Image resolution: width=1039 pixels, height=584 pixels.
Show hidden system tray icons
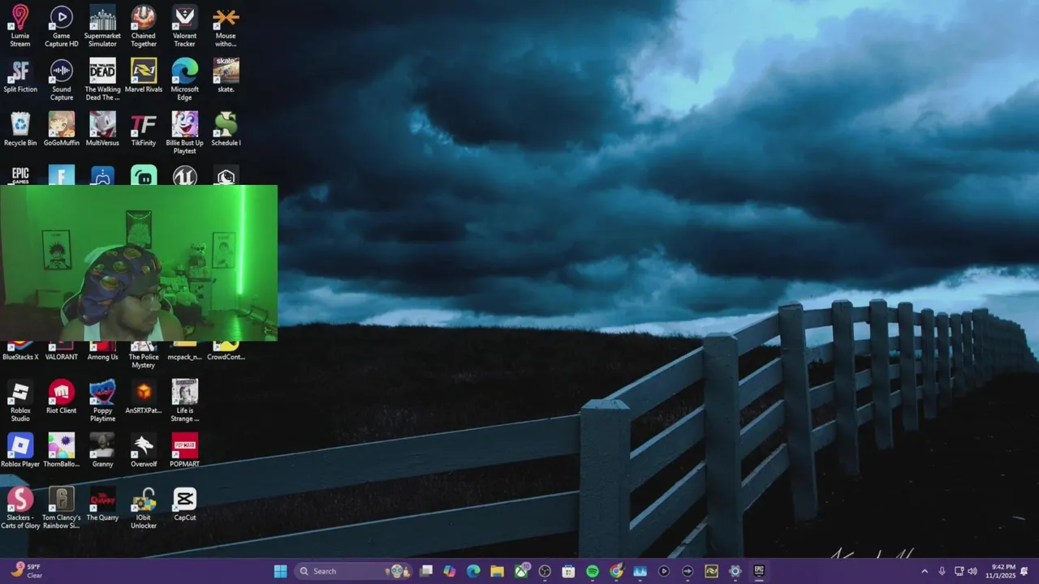click(x=925, y=571)
